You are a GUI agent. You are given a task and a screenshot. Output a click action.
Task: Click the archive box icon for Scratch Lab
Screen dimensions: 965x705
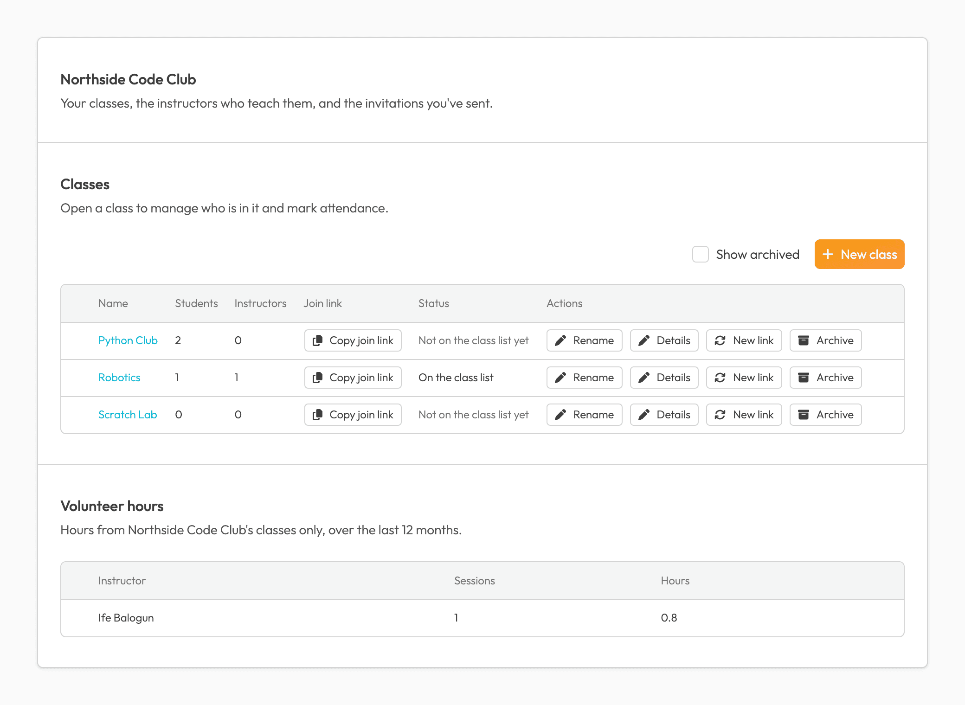804,415
